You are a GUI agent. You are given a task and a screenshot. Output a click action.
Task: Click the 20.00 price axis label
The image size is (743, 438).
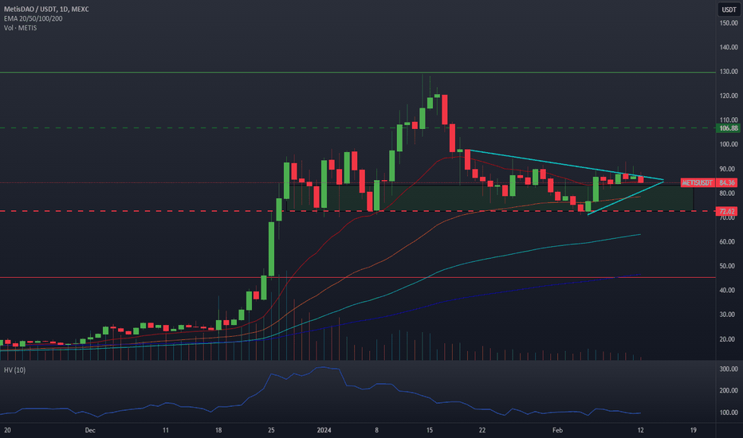(727, 339)
